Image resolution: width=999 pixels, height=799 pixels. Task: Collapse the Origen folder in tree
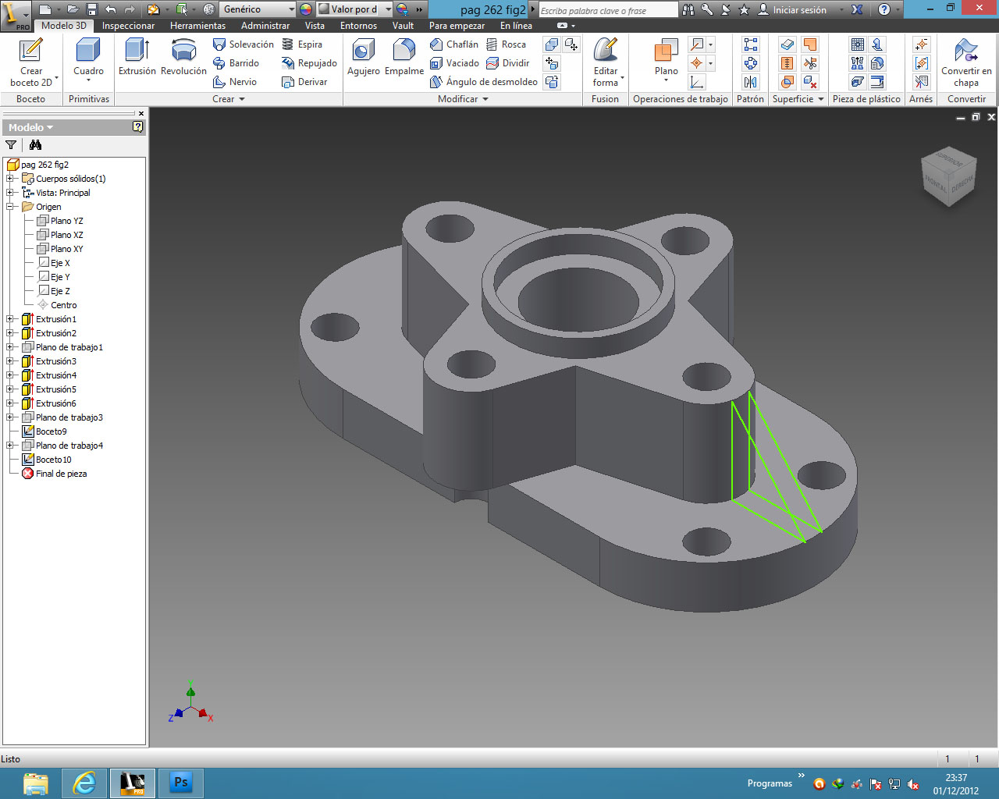coord(10,207)
